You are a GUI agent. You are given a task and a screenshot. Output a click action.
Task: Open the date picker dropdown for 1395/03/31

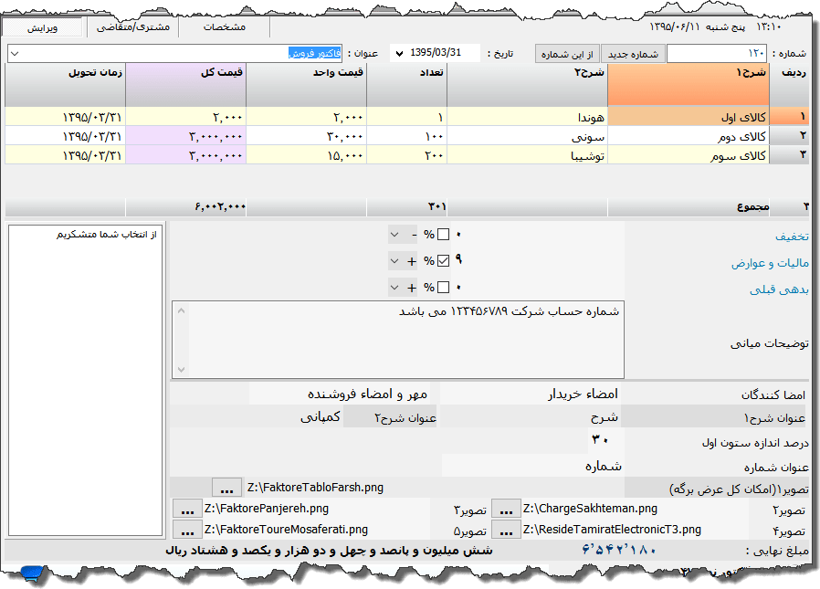point(398,54)
